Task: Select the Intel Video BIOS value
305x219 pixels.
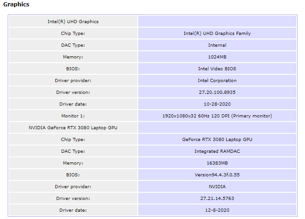Action: (x=217, y=69)
